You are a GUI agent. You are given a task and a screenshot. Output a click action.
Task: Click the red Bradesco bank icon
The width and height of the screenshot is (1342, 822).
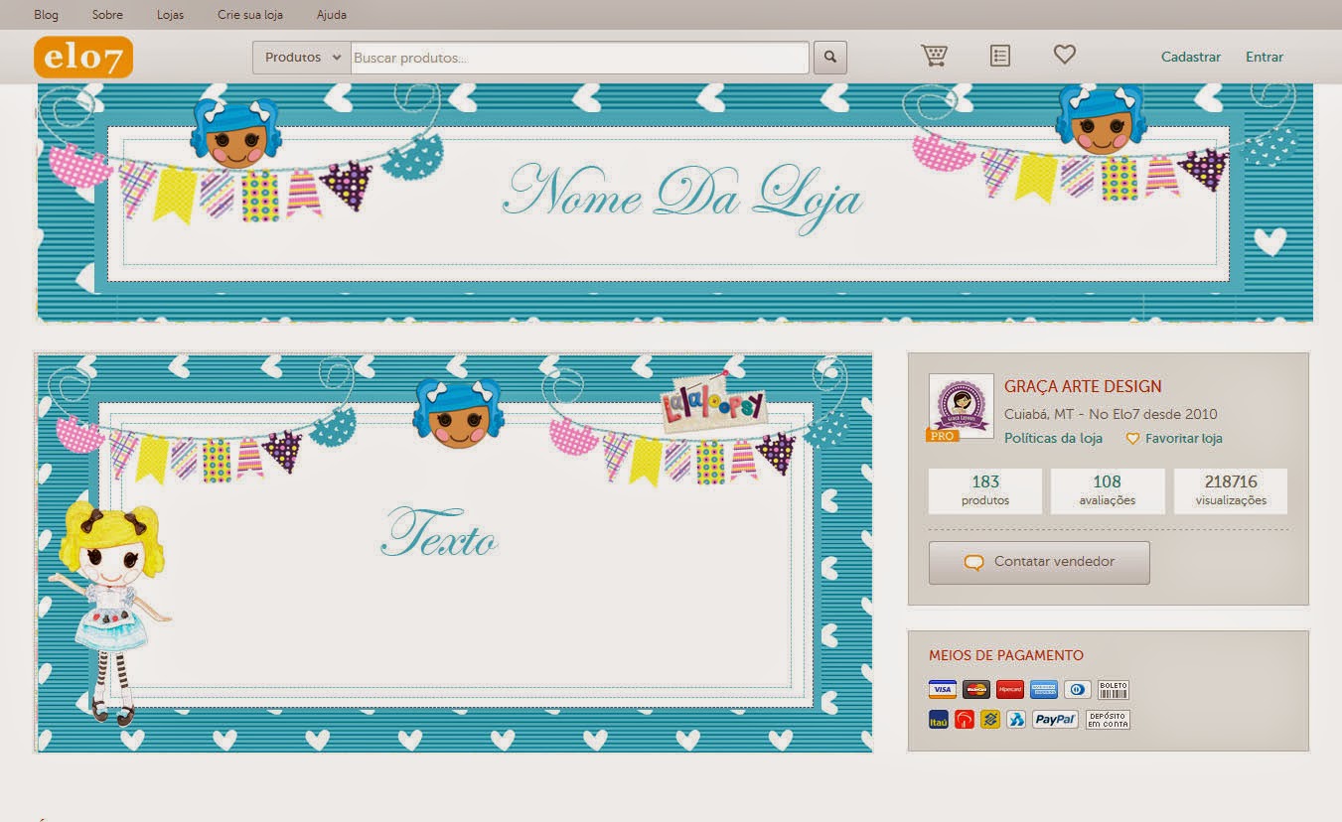pos(965,720)
